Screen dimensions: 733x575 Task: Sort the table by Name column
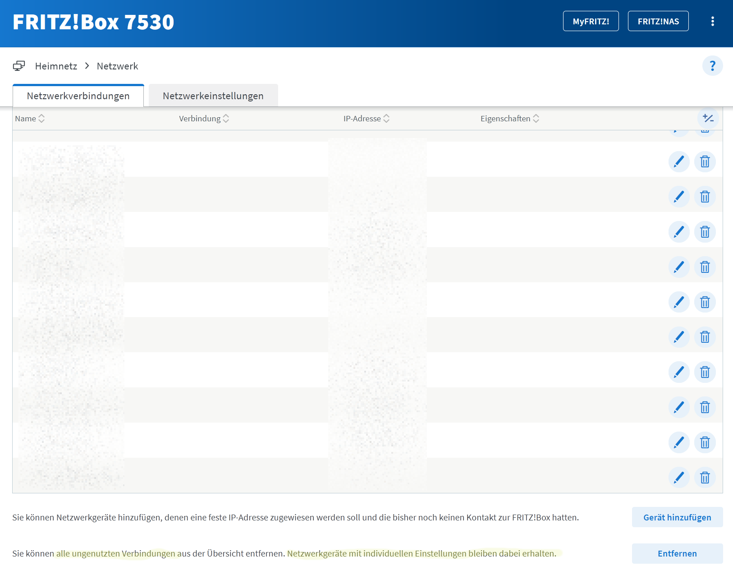(30, 119)
